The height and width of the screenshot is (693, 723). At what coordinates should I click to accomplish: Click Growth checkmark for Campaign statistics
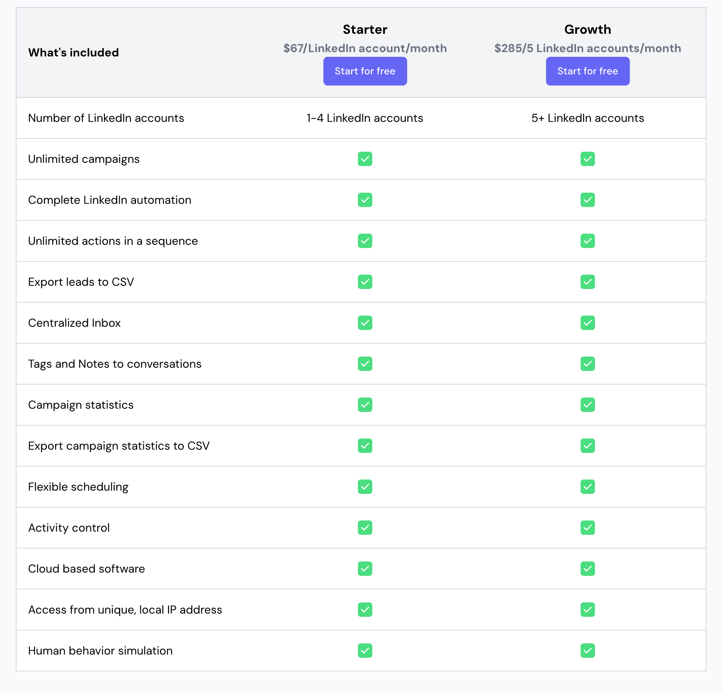click(587, 405)
